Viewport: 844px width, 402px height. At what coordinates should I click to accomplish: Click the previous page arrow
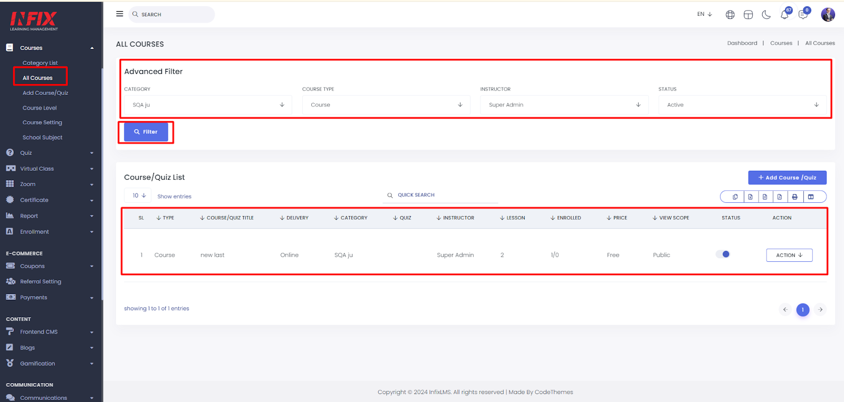point(785,310)
